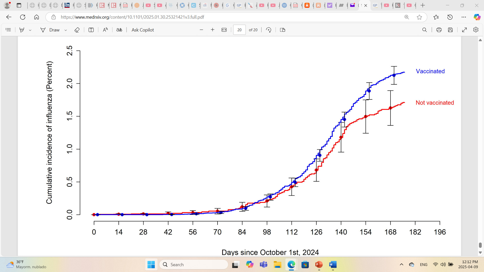
Task: Open the table of contents sidebar
Action: tap(8, 30)
